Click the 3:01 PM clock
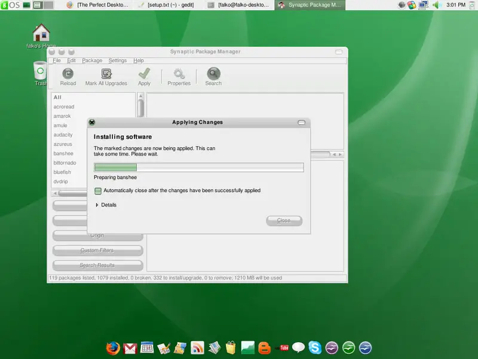 456,5
